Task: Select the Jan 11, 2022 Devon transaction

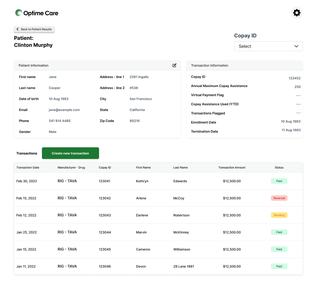Action: pyautogui.click(x=27, y=267)
